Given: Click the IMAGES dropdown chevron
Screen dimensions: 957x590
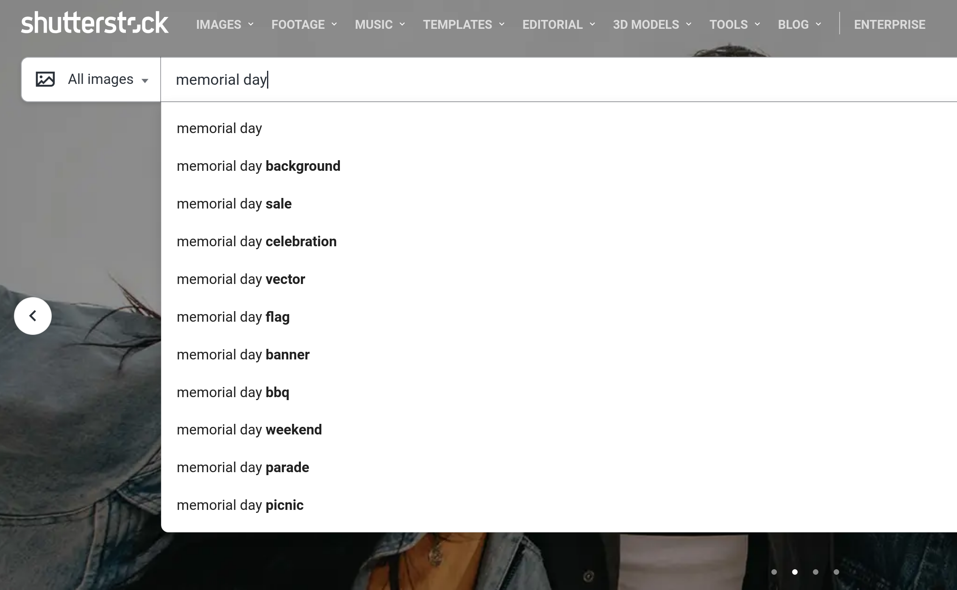Looking at the screenshot, I should [x=250, y=25].
